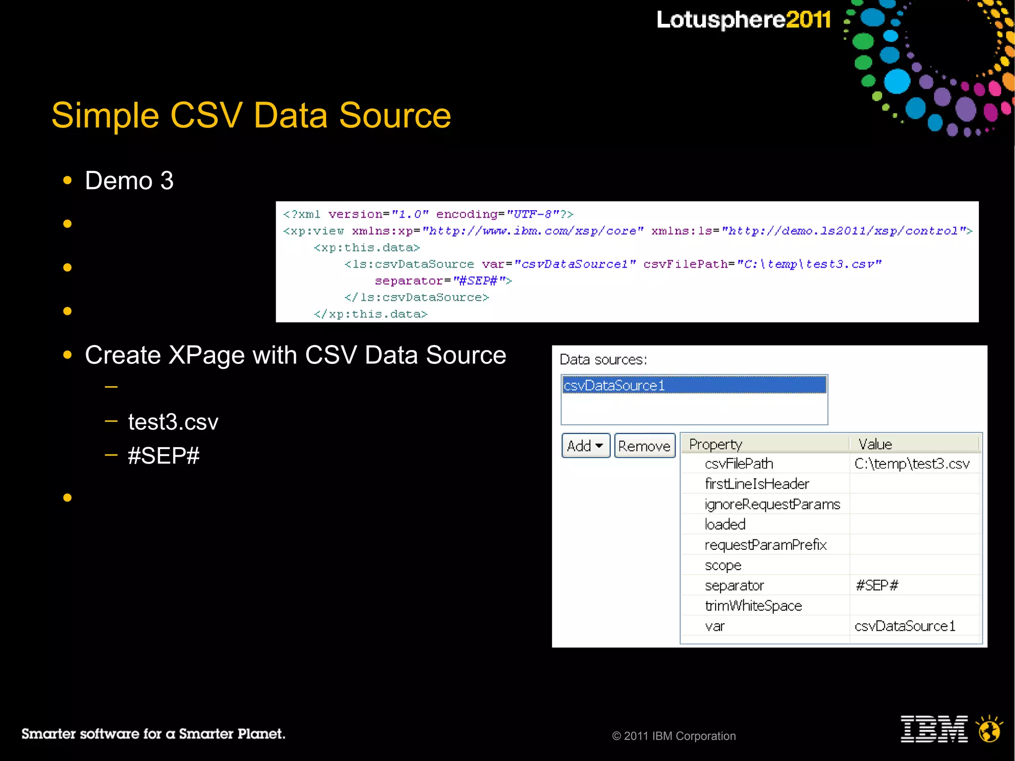The image size is (1015, 761).
Task: Click the empty value cell for firstLineIsHeader
Action: point(915,484)
